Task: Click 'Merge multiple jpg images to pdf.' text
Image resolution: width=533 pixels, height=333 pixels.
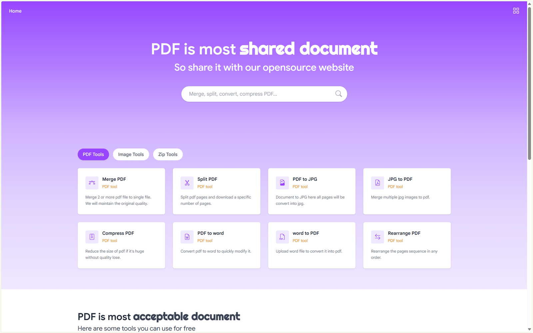Action: point(400,197)
